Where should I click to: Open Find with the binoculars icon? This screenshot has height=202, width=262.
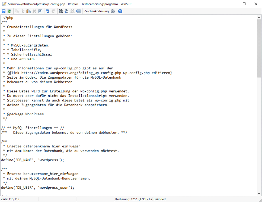click(61, 11)
